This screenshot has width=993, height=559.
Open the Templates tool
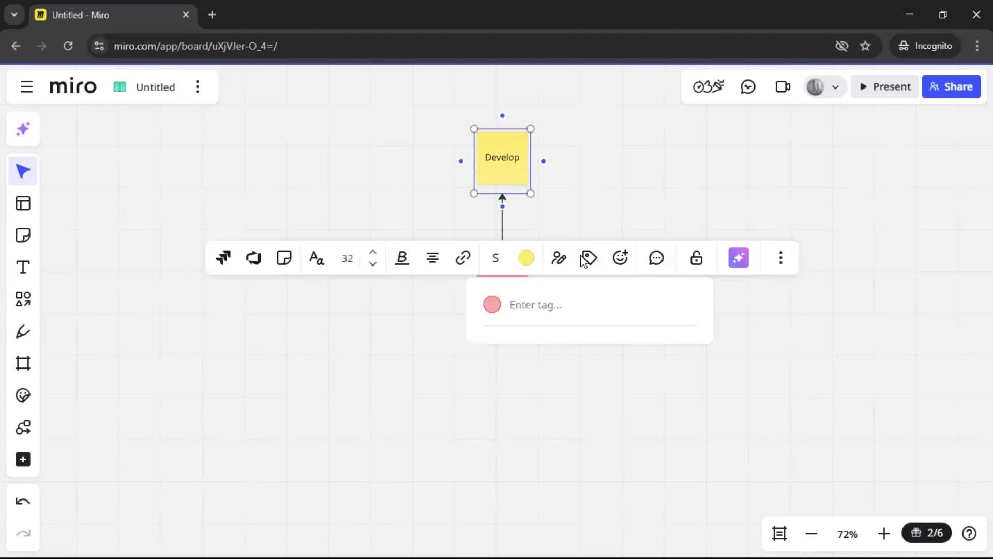point(23,203)
